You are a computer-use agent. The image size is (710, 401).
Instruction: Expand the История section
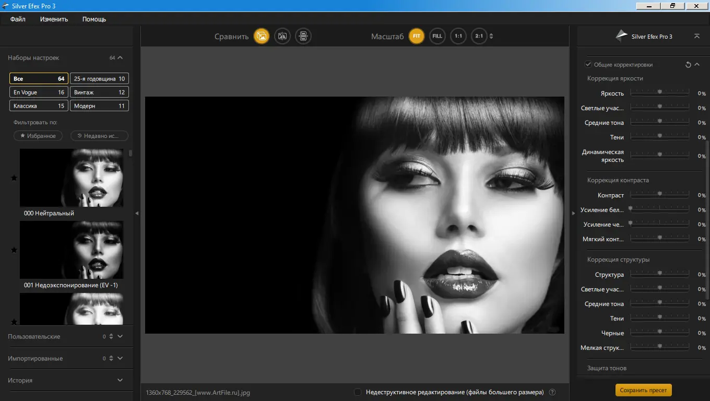click(x=120, y=381)
